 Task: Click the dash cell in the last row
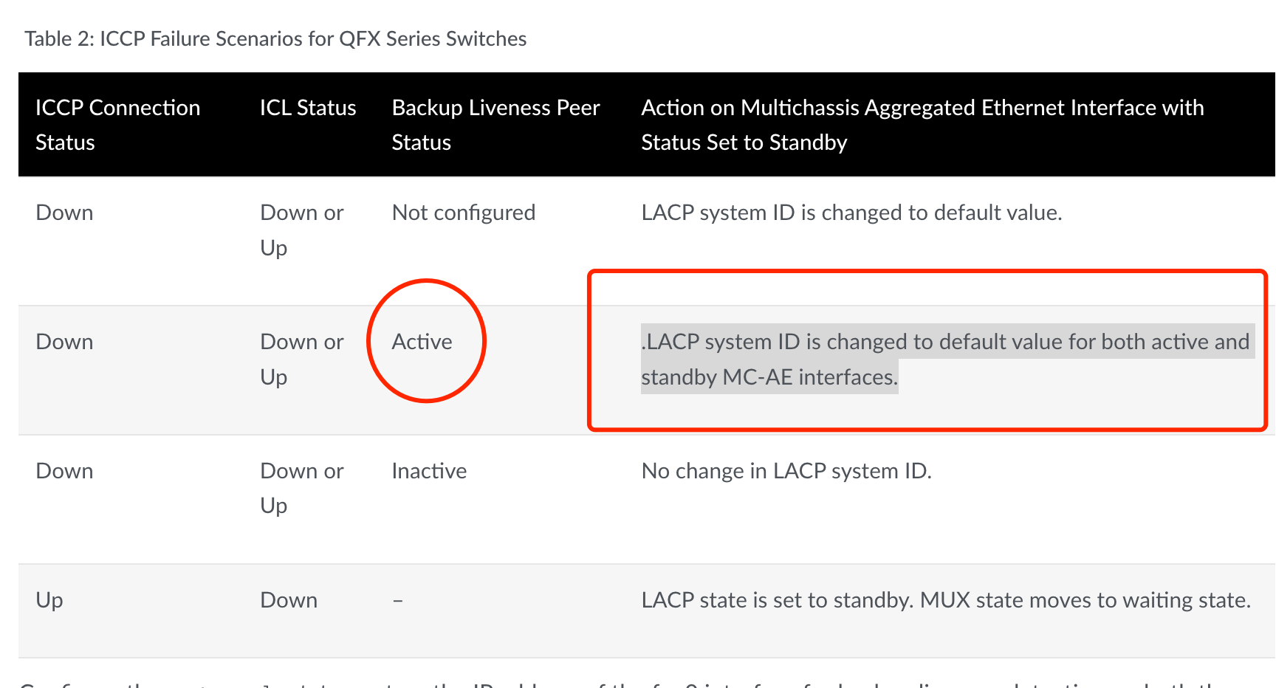click(x=398, y=601)
